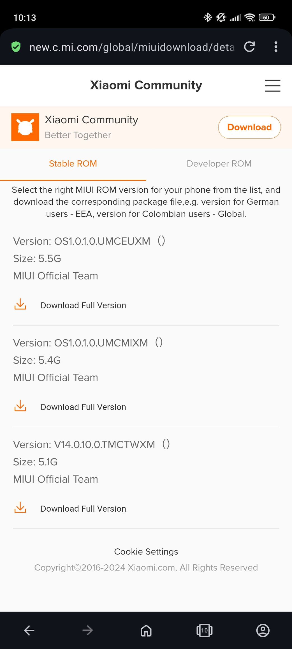This screenshot has height=649, width=292.
Task: Click download icon for V14.0.10.0.TMCTWXM
Action: tap(20, 508)
